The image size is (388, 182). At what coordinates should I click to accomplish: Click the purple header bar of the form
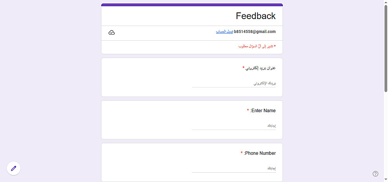(192, 5)
